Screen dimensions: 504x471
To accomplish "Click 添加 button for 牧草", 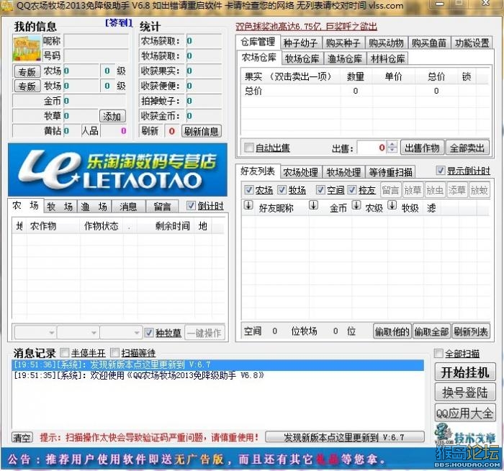I will tap(112, 116).
